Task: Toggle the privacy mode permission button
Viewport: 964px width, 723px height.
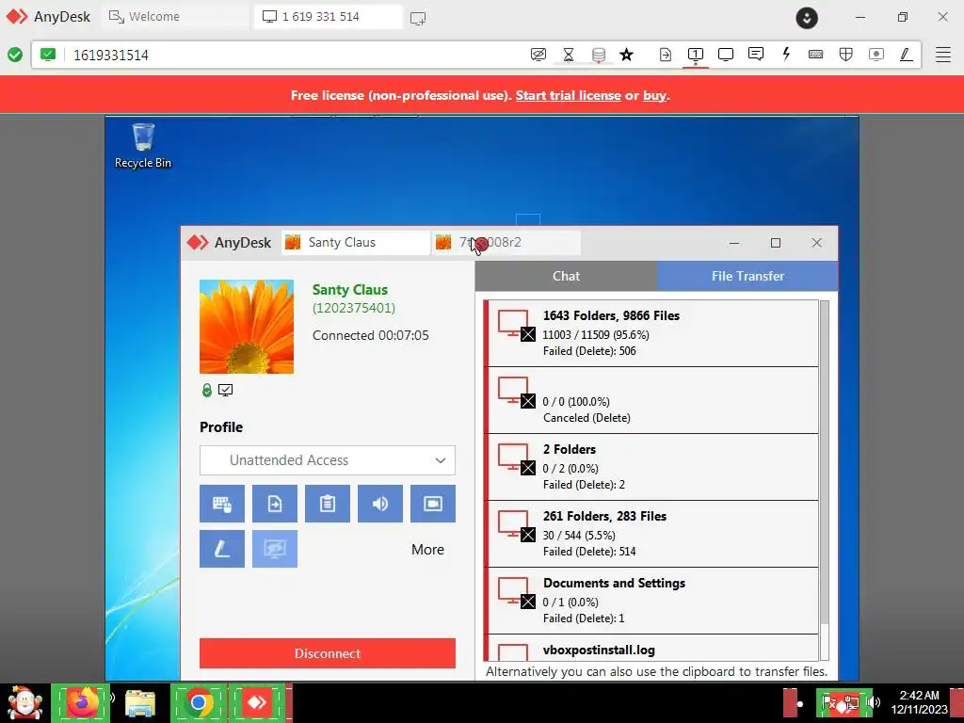Action: coord(275,549)
